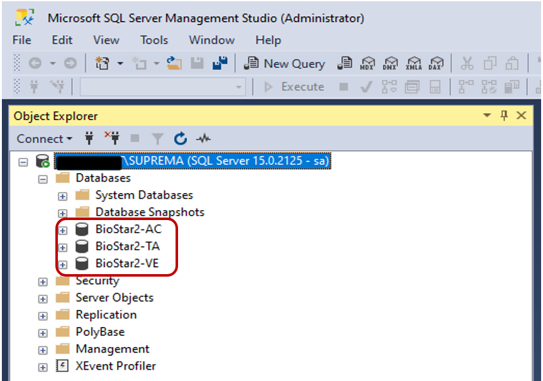This screenshot has height=381, width=543.
Task: Select the XEvent Profiler node
Action: 116,366
